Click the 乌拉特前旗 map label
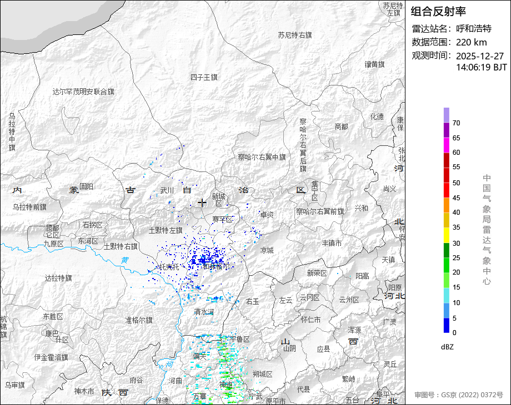Image resolution: width=511 pixels, height=405 pixels. [x=29, y=207]
